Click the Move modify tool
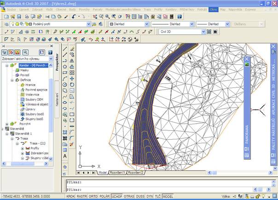Screen dimensions: 278x200 (72, 79)
